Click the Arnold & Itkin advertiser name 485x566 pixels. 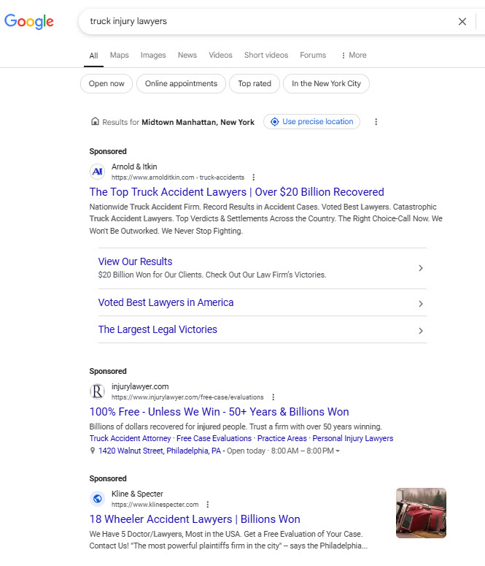(x=134, y=167)
